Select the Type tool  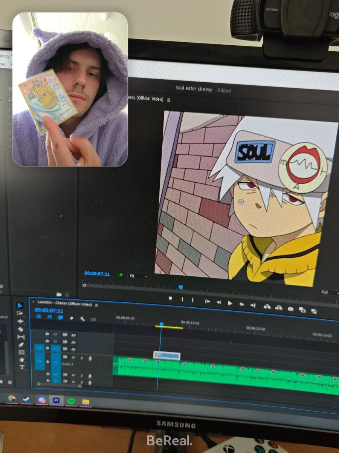[22, 367]
